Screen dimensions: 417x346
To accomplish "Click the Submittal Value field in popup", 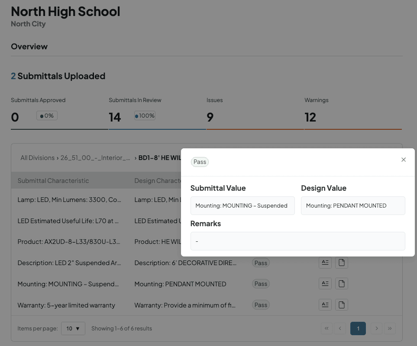I will pyautogui.click(x=242, y=205).
